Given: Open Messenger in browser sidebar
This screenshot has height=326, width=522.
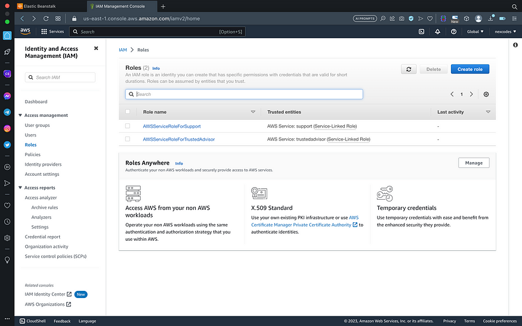Looking at the screenshot, I should pyautogui.click(x=7, y=96).
